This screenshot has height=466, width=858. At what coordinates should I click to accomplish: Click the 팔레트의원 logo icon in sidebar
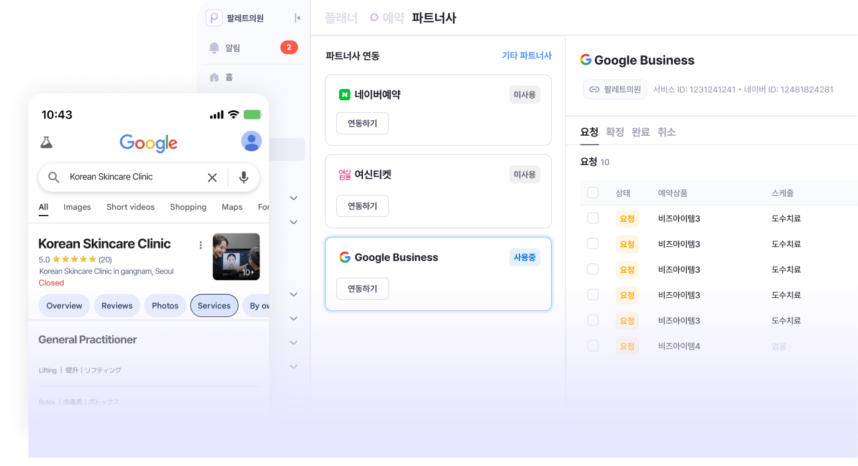pyautogui.click(x=214, y=18)
